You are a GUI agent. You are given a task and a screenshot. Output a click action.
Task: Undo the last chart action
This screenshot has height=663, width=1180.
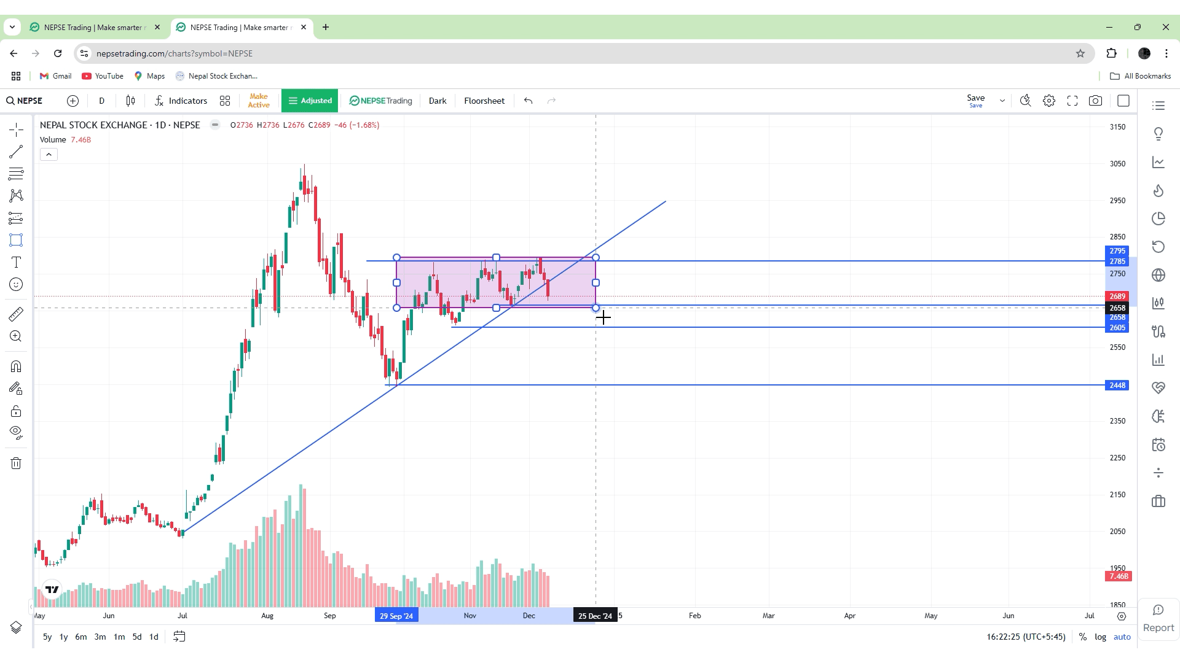click(528, 101)
